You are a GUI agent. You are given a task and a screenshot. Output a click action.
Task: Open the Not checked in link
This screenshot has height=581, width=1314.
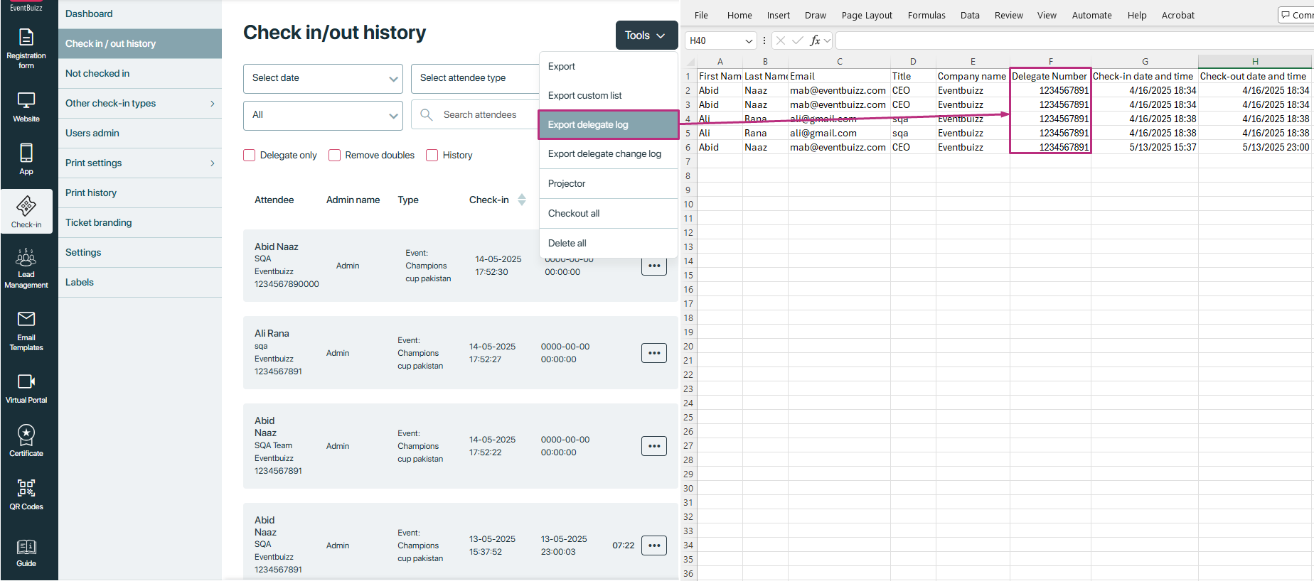click(x=97, y=74)
